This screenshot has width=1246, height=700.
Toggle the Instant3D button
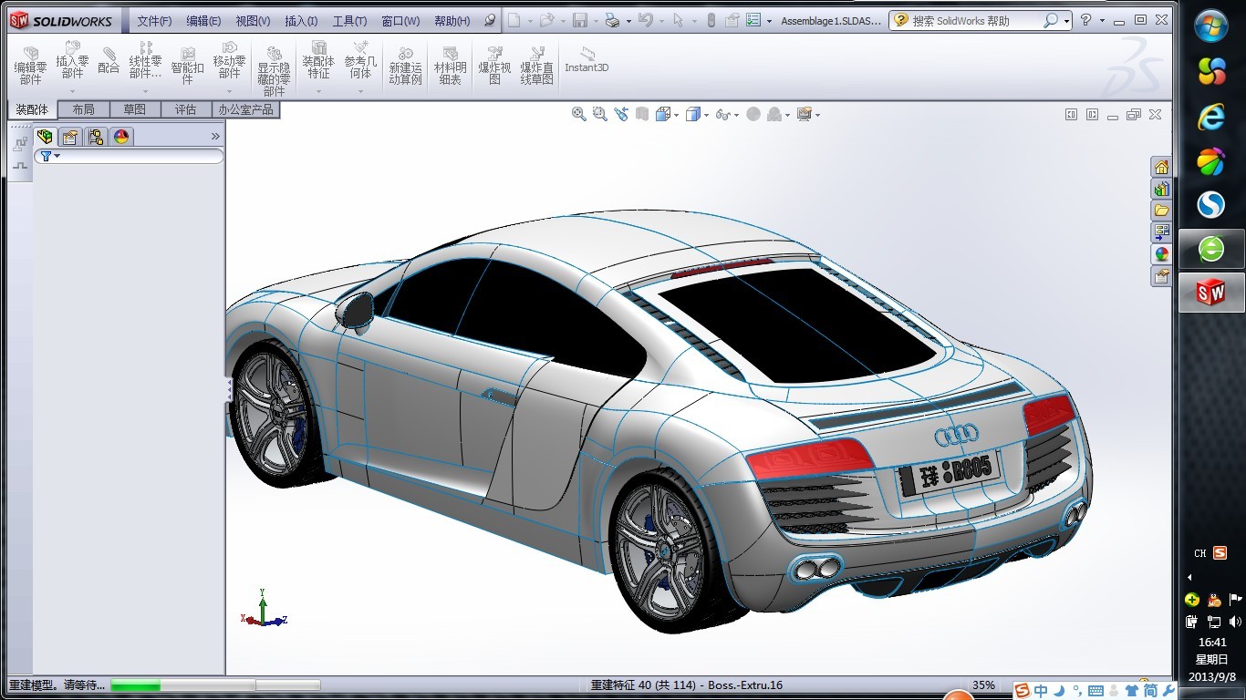587,60
